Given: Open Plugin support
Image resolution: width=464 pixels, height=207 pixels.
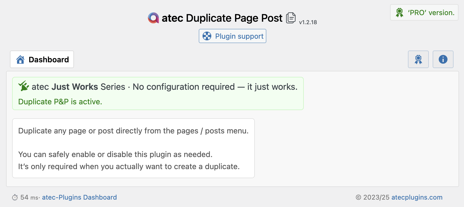Looking at the screenshot, I should coord(239,36).
